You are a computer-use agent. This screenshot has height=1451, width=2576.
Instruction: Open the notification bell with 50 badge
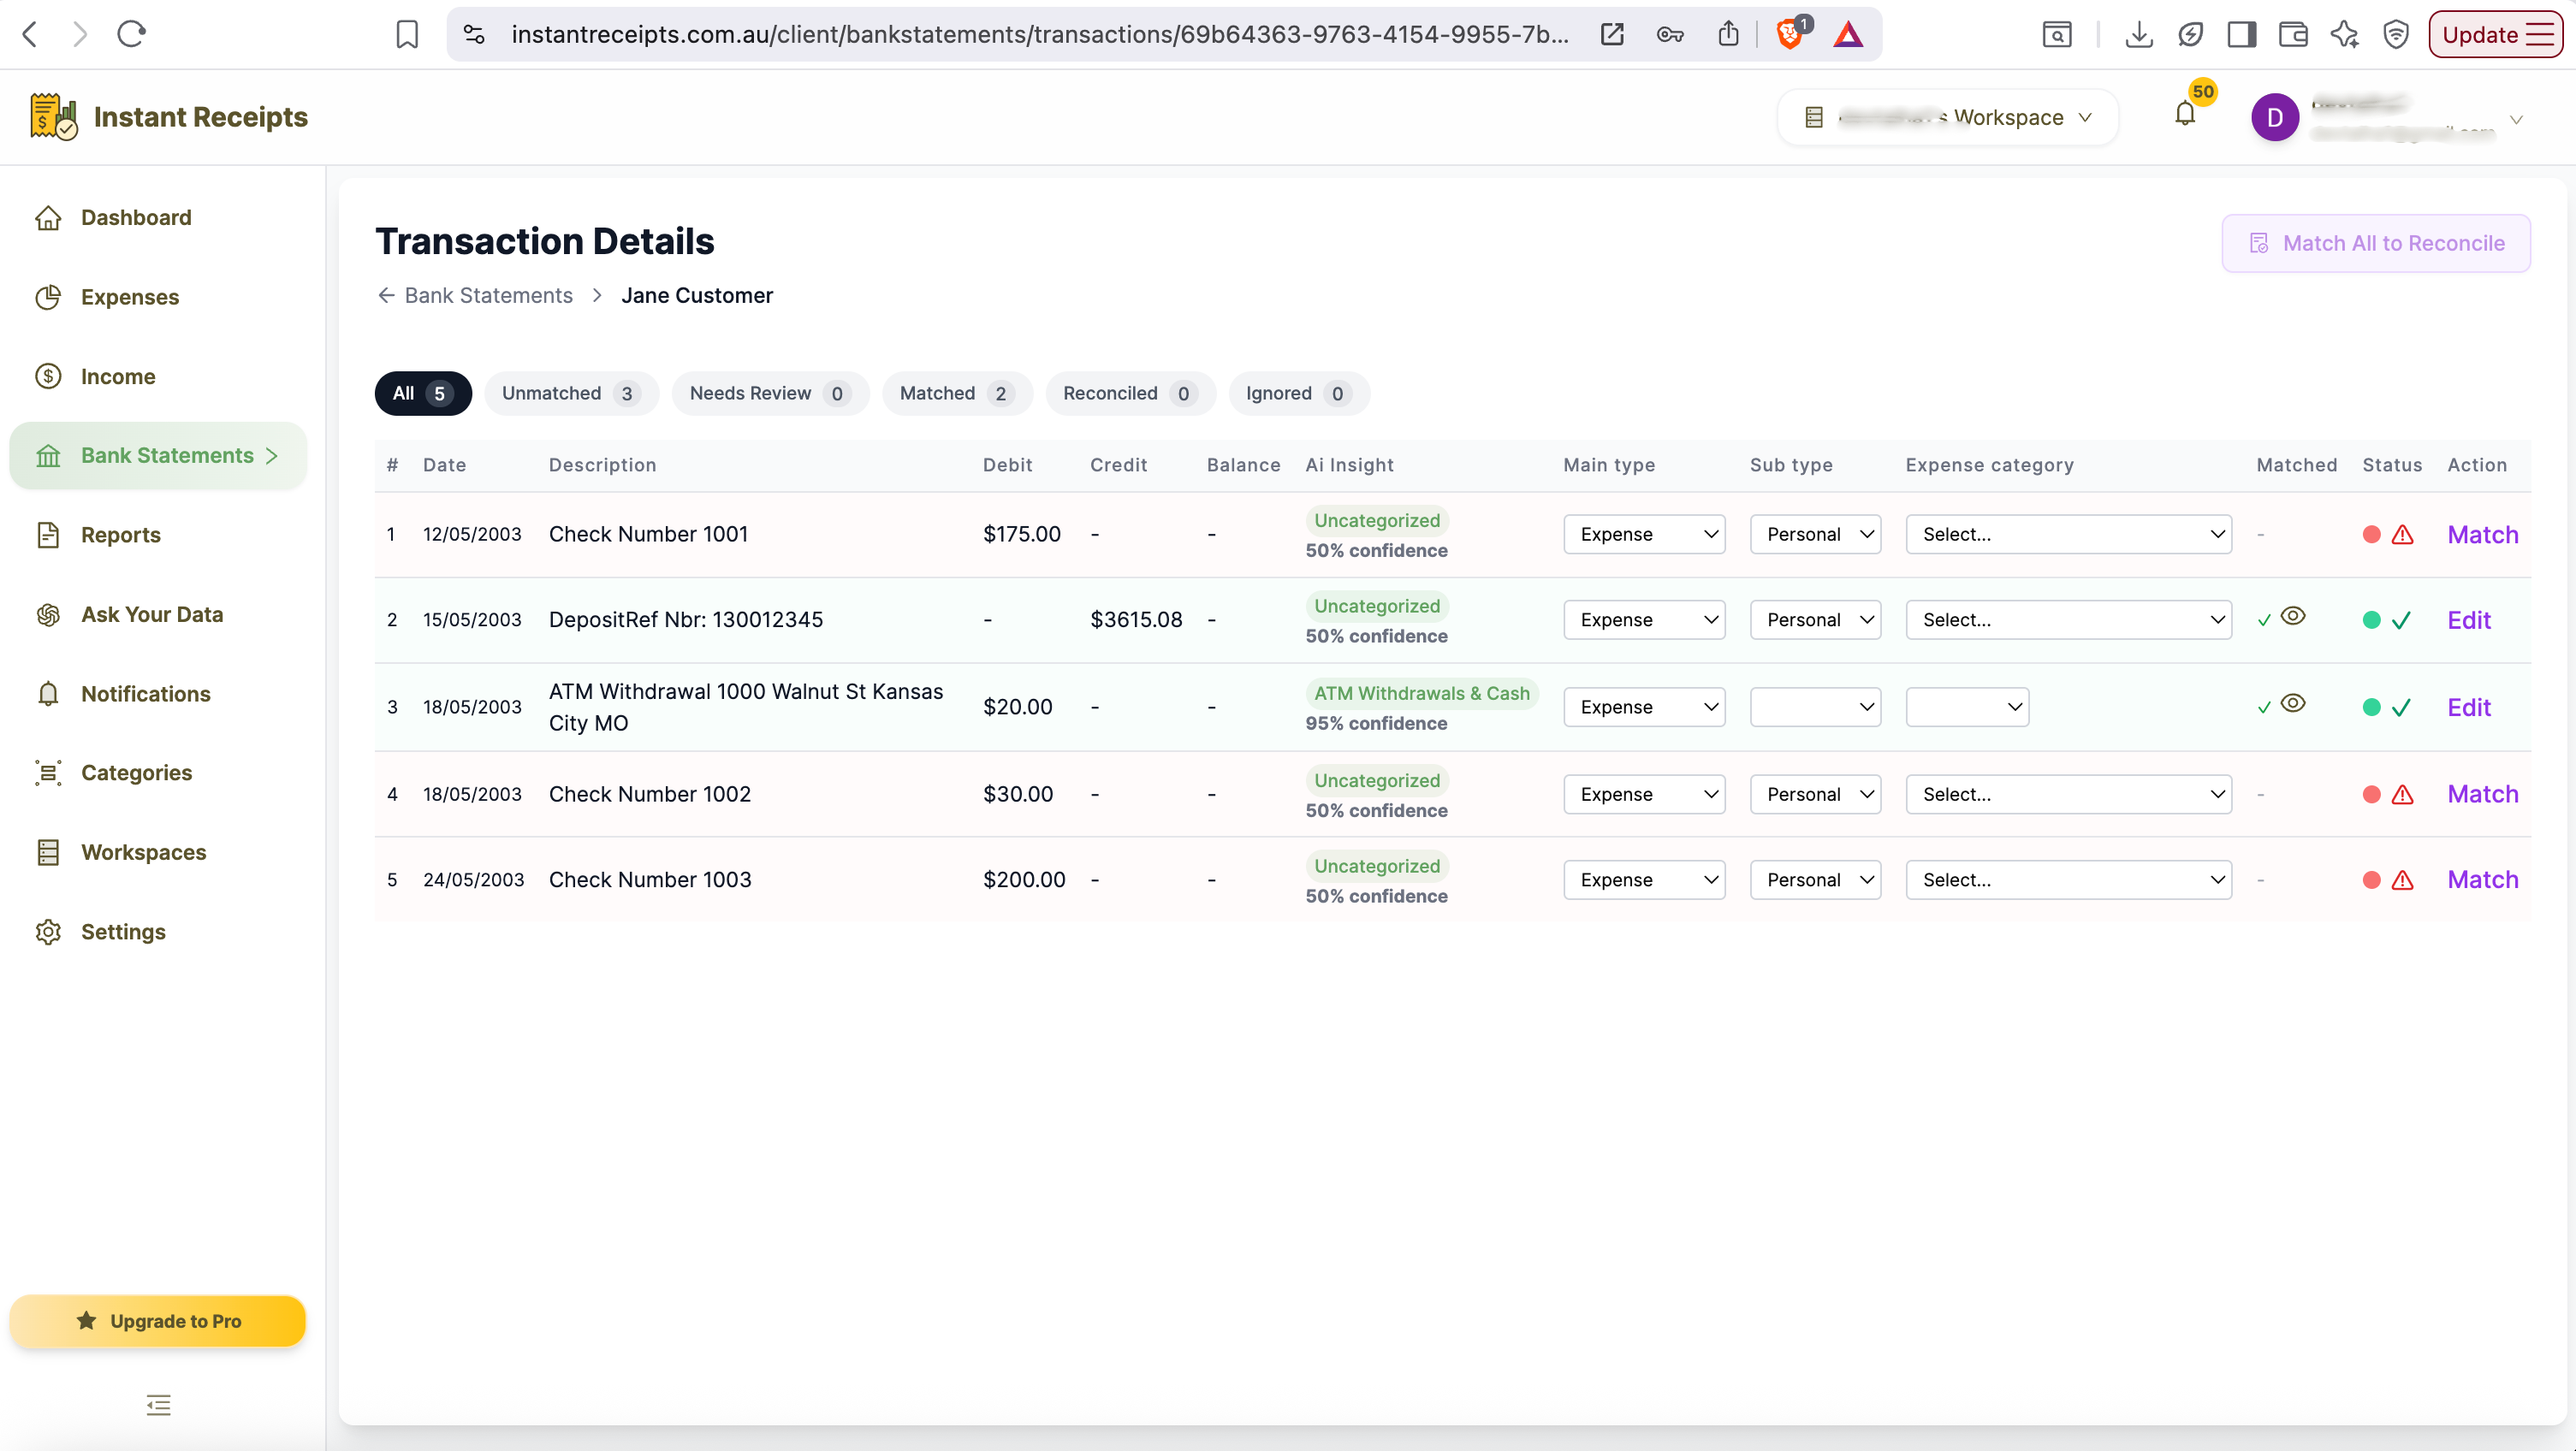coord(2186,115)
